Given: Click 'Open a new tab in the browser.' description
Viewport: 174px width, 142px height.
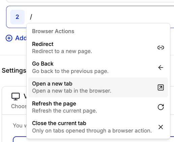Looking at the screenshot, I should pos(72,91).
